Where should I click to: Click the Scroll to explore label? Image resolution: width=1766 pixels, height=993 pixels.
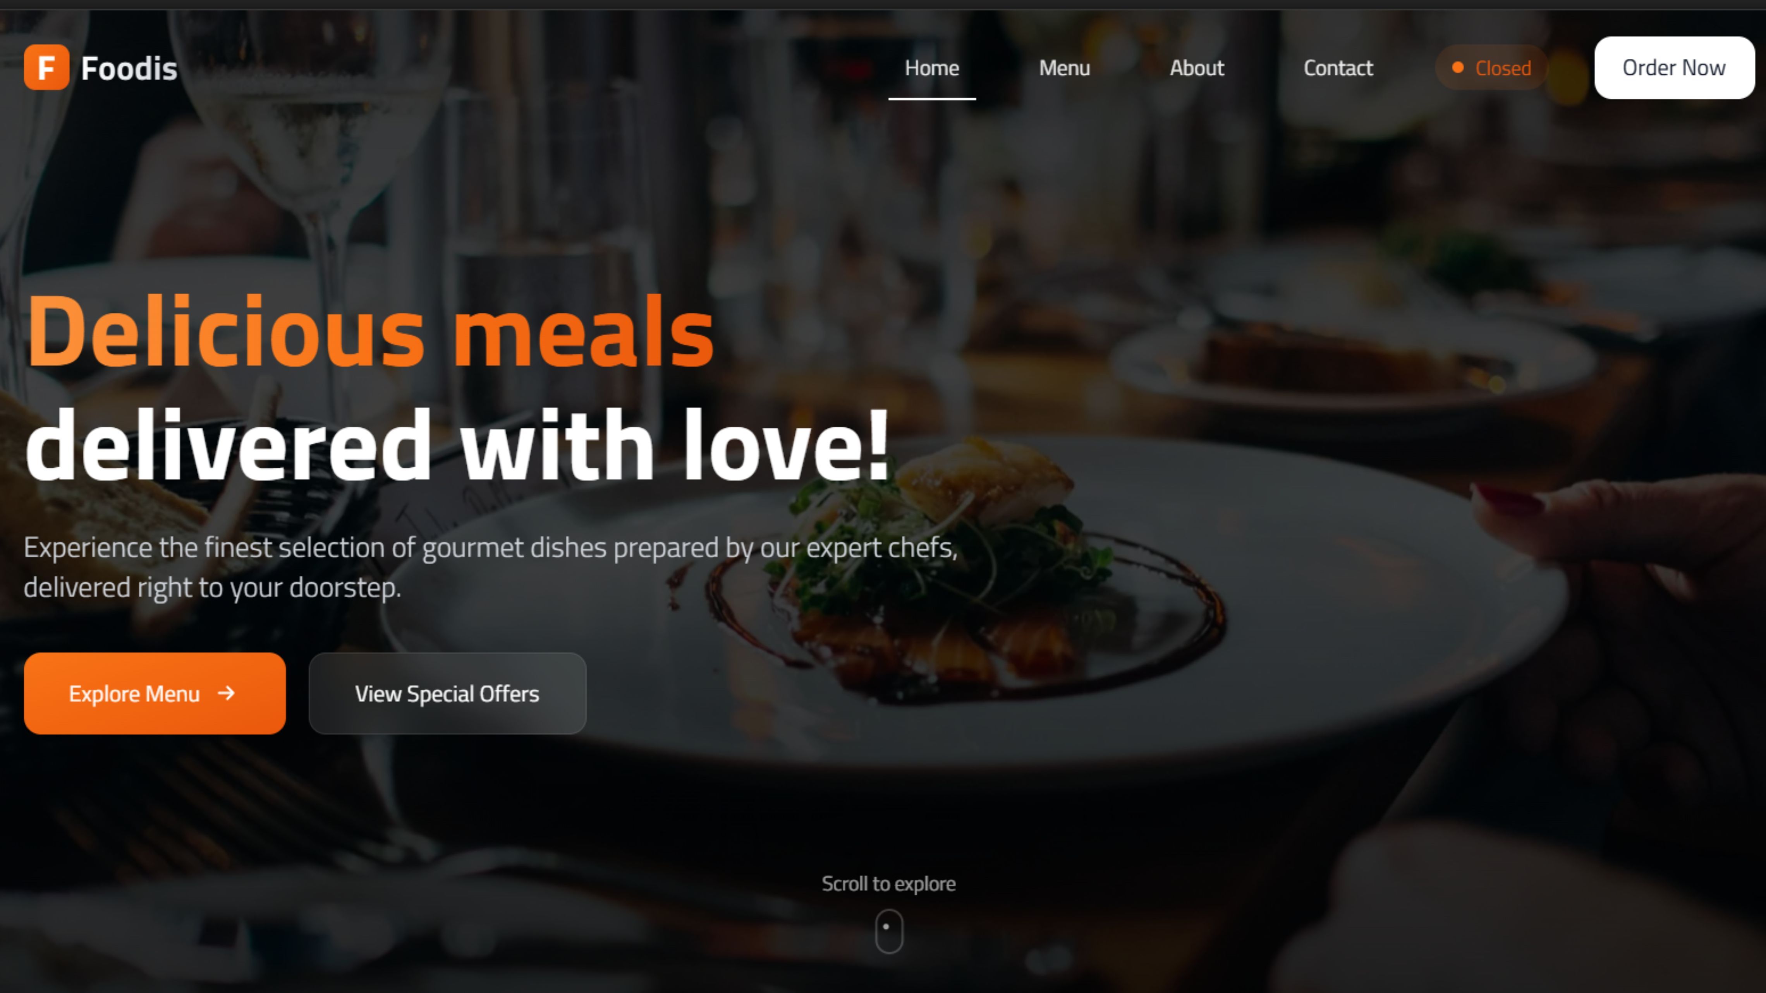point(888,884)
